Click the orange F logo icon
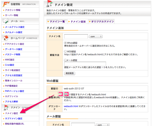 [x=6, y=4]
